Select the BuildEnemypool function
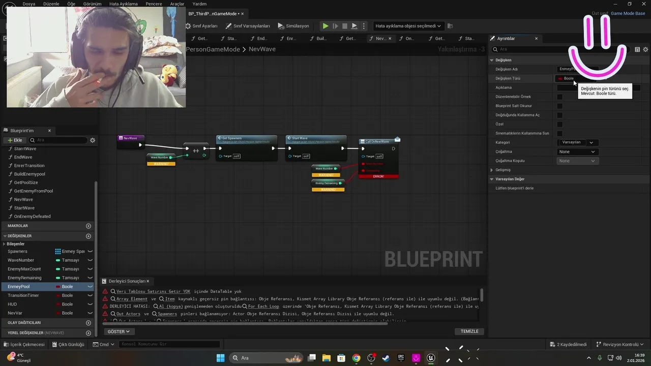 pyautogui.click(x=29, y=174)
